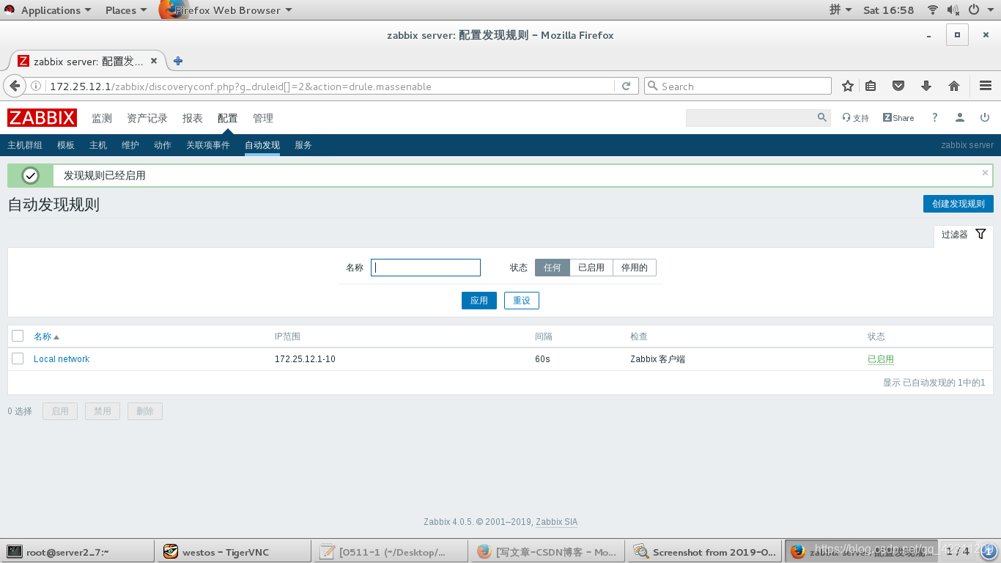Open the Places menu dropdown

pyautogui.click(x=125, y=10)
